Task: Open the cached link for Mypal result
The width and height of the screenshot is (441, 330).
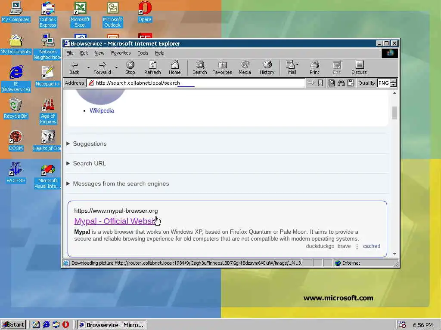Action: click(x=372, y=246)
